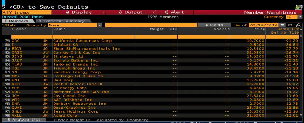Select Joy Global Inc

point(69,96)
